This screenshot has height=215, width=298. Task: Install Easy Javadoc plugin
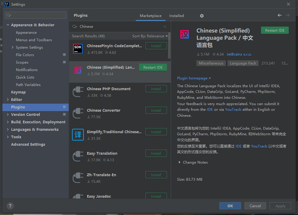point(156,196)
